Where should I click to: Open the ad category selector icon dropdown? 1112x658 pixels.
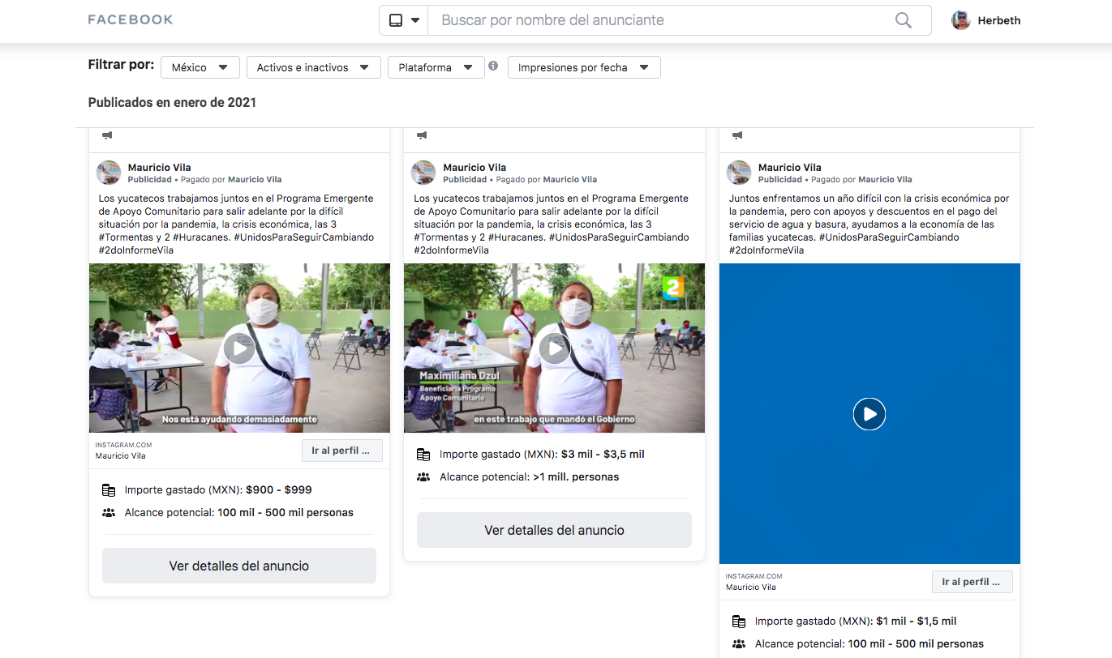pyautogui.click(x=404, y=20)
